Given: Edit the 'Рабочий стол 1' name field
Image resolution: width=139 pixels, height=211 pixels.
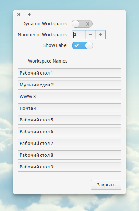Looking at the screenshot, I should 69,73.
